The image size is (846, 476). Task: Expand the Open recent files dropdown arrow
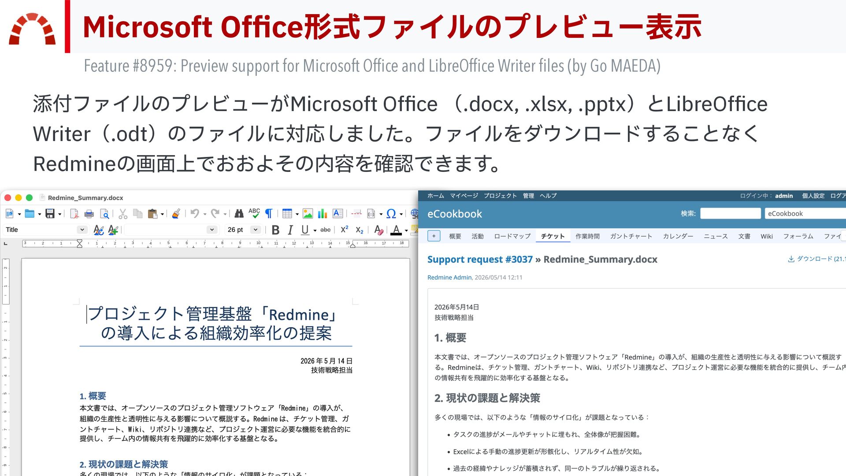click(40, 215)
